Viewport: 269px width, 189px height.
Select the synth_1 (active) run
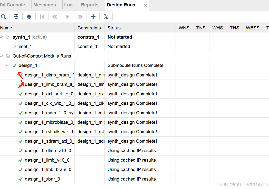coord(30,37)
